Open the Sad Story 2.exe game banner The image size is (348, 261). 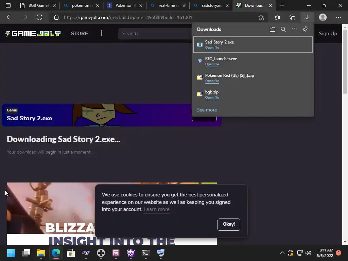pos(111,115)
